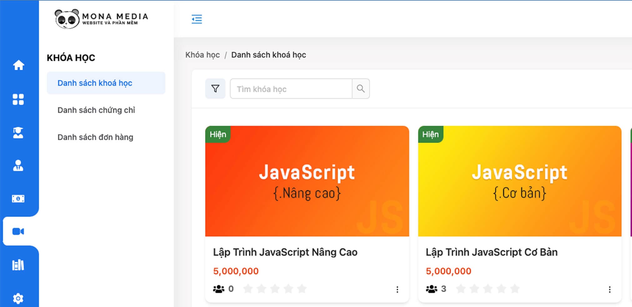This screenshot has height=307, width=632.
Task: Open the course filter funnel
Action: [215, 89]
